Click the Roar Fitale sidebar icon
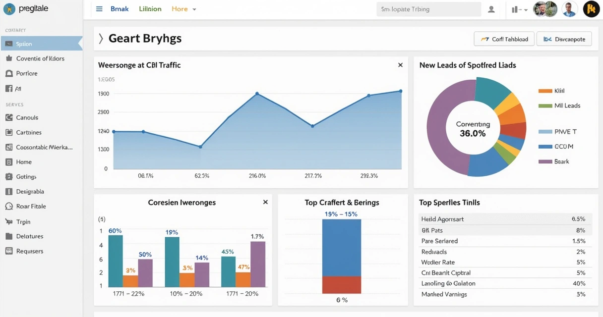 9,207
